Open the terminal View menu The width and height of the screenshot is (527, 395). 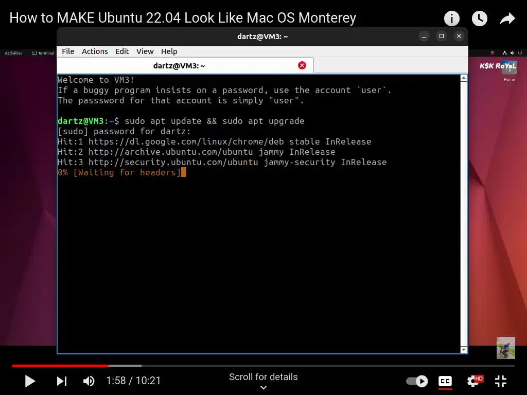coord(145,51)
